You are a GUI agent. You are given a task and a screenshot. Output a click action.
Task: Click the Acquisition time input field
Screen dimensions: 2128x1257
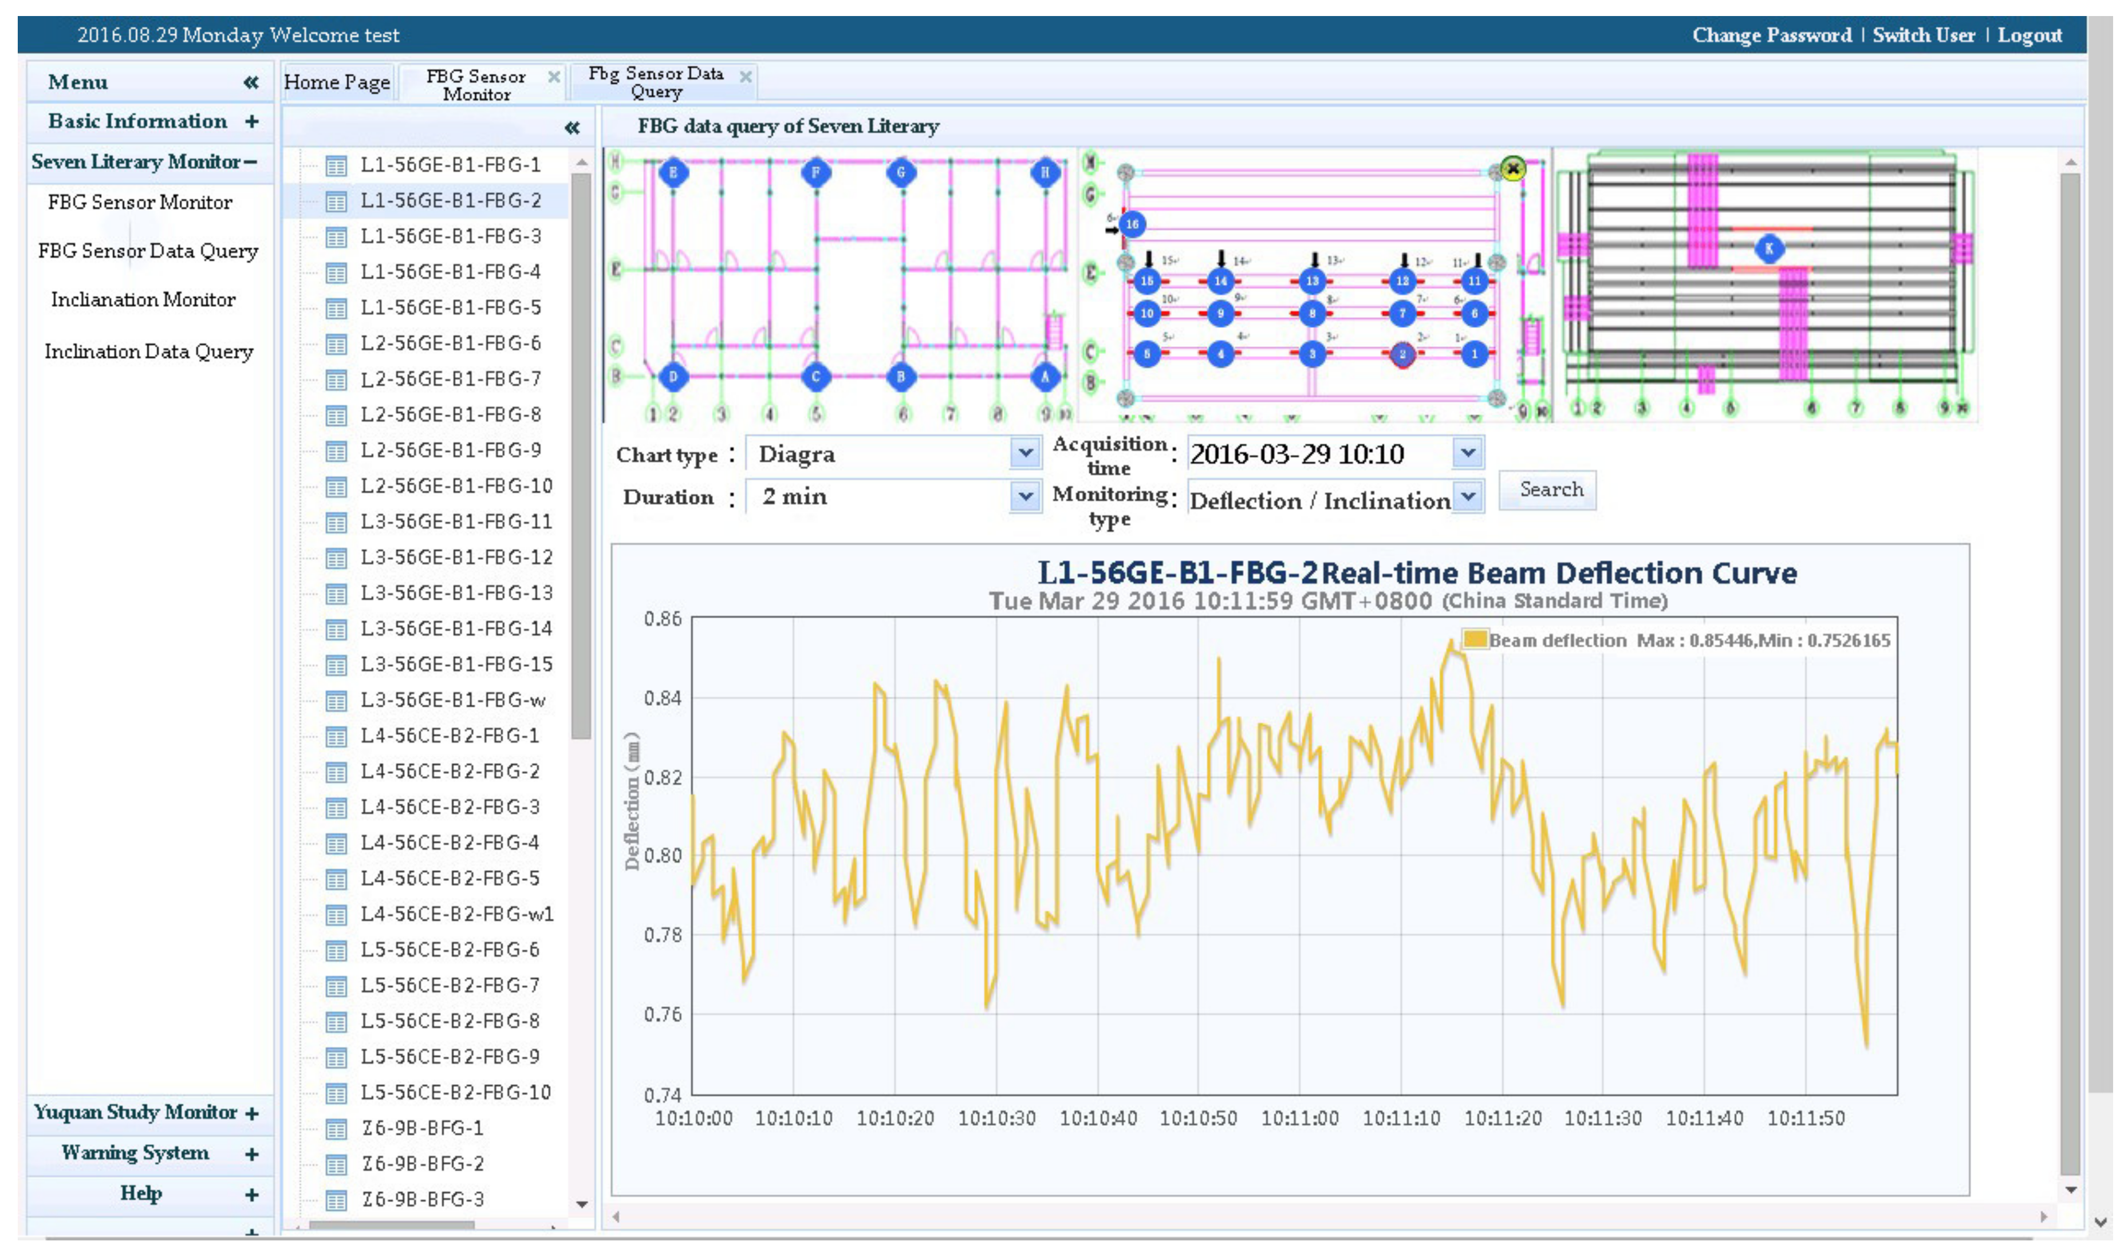(1320, 454)
